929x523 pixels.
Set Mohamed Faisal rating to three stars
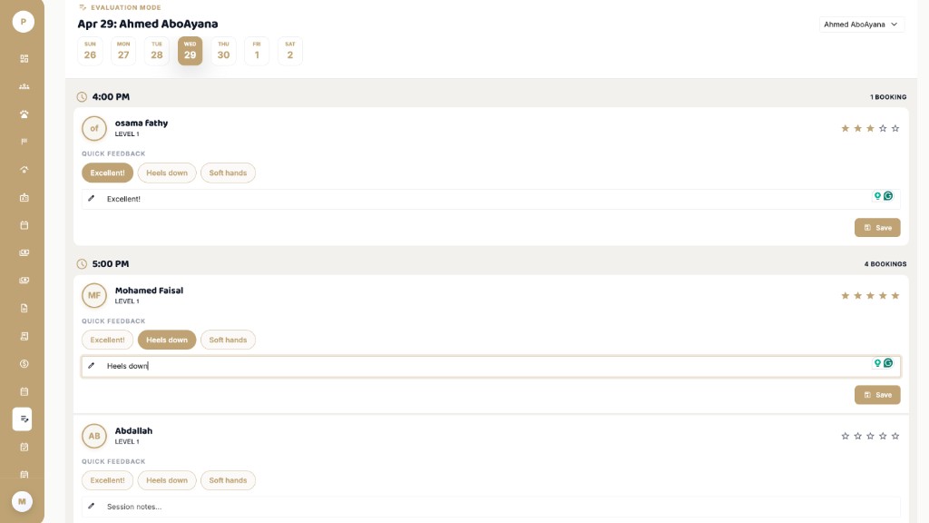(870, 296)
